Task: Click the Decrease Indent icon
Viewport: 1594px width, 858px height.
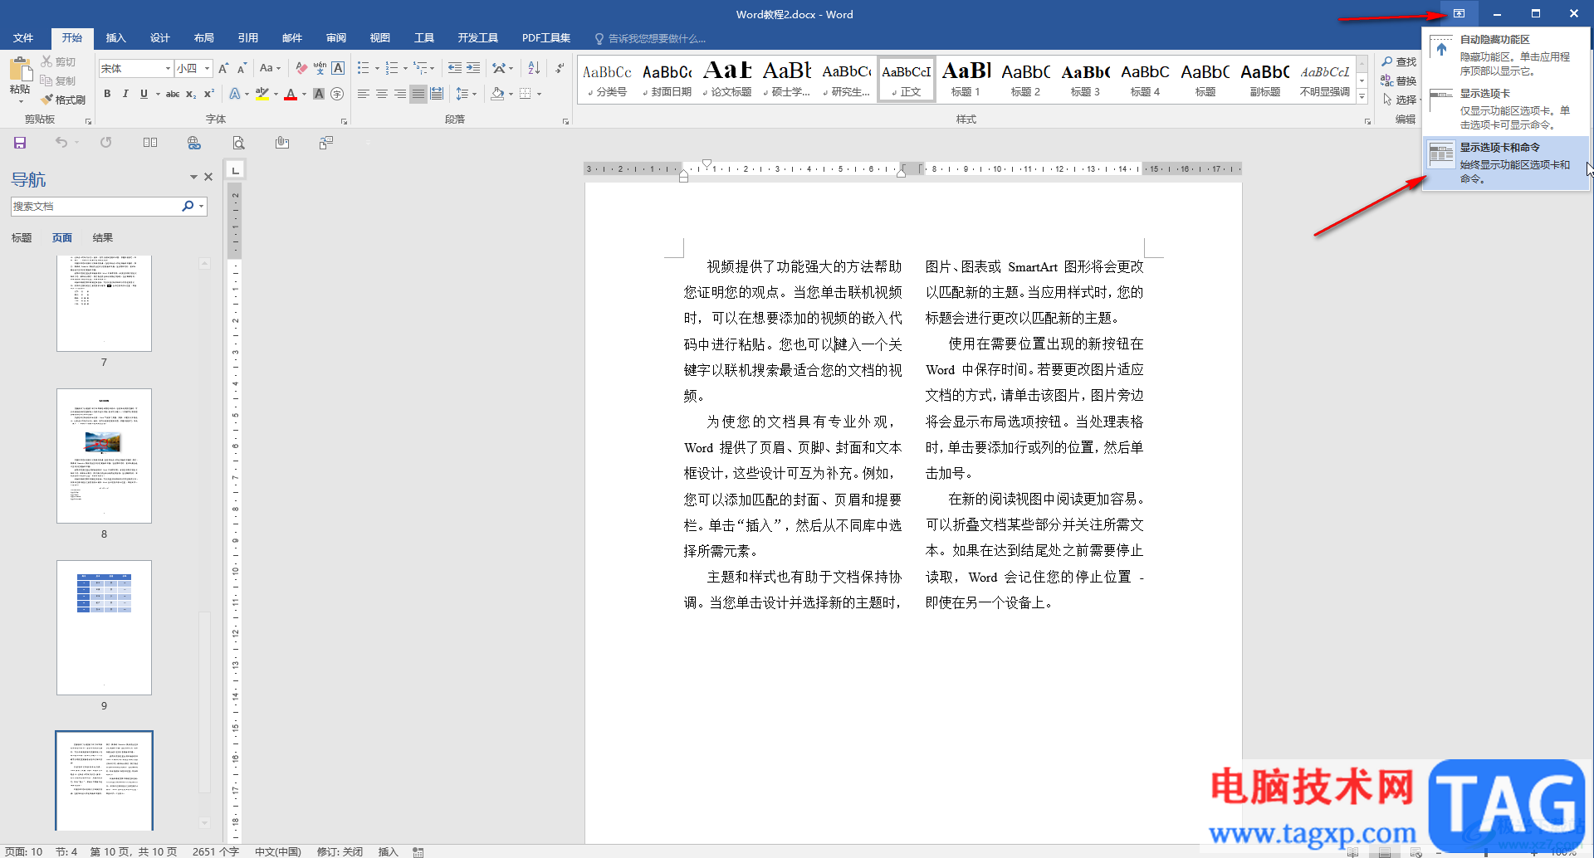Action: pyautogui.click(x=454, y=68)
